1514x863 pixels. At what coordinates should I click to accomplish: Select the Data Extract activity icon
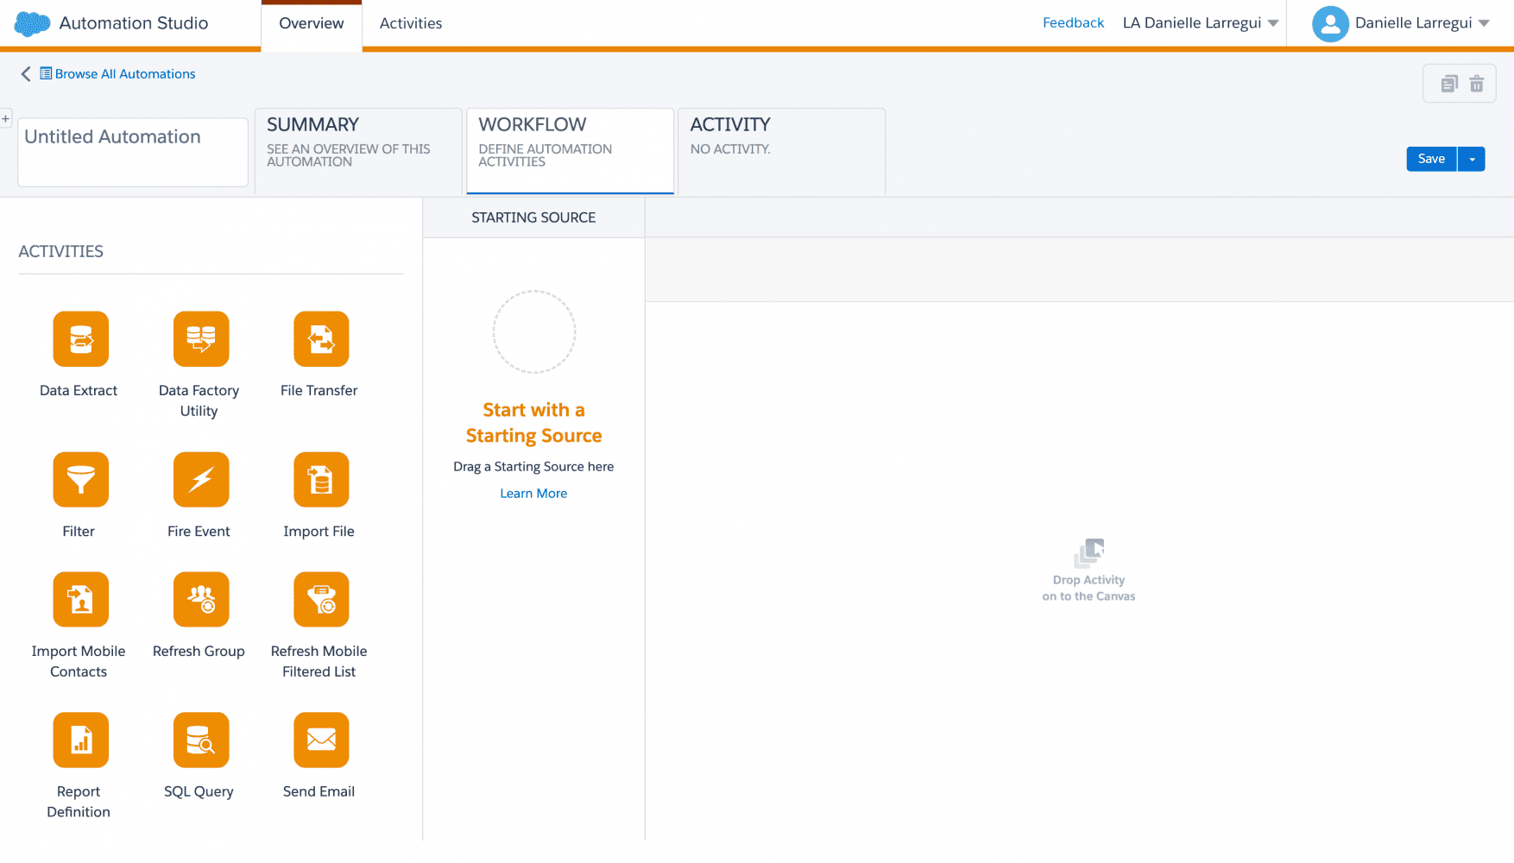80,339
